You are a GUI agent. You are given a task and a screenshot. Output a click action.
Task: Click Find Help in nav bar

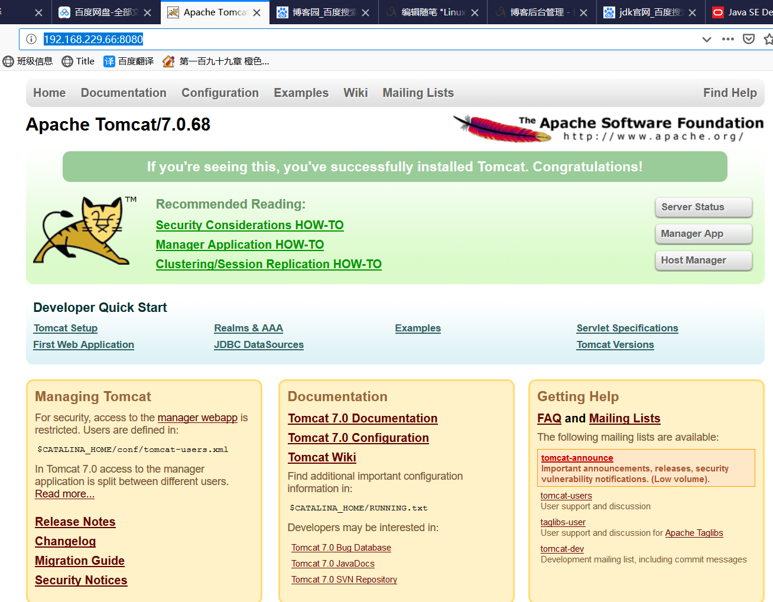tap(730, 93)
